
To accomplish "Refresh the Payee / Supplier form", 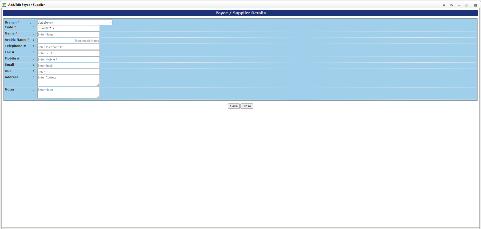I will tap(451, 5).
